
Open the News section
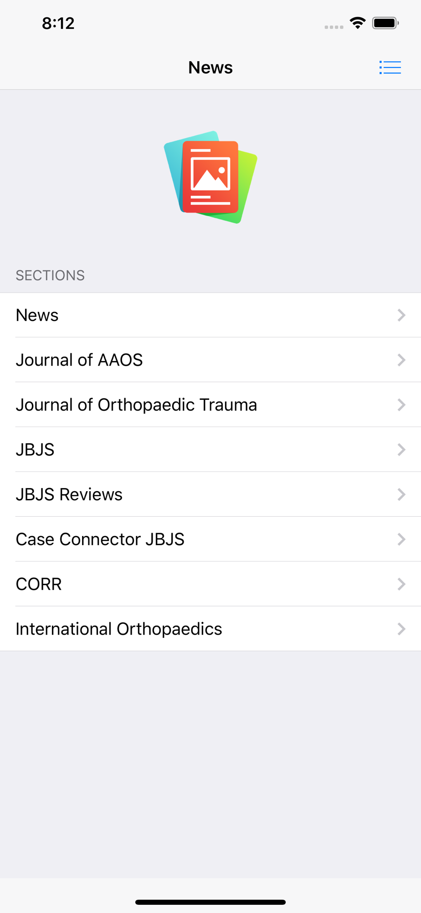click(210, 315)
